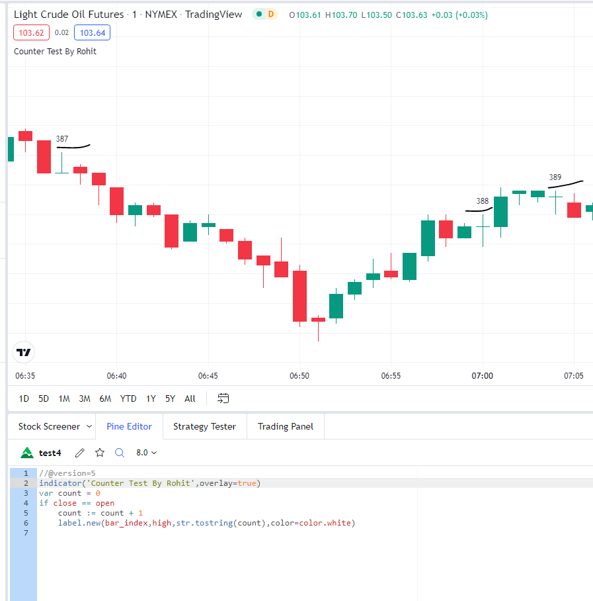Click the green market status dot
Screen dimensions: 593x601
(258, 15)
